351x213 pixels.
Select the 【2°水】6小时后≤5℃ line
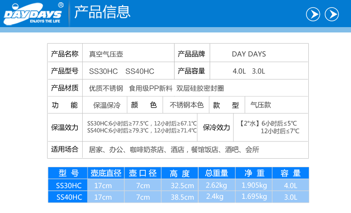pyautogui.click(x=268, y=124)
